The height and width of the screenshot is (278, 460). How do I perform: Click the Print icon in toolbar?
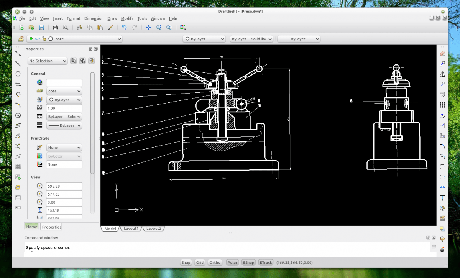coord(55,28)
